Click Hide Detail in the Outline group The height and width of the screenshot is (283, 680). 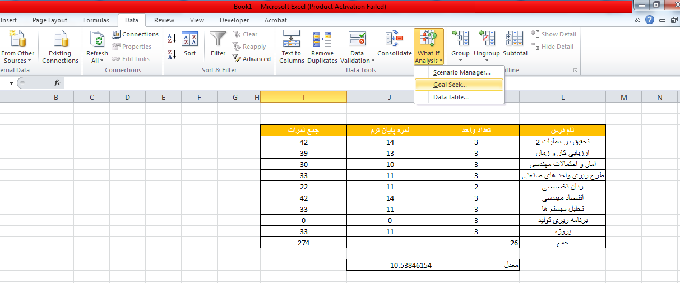(553, 47)
